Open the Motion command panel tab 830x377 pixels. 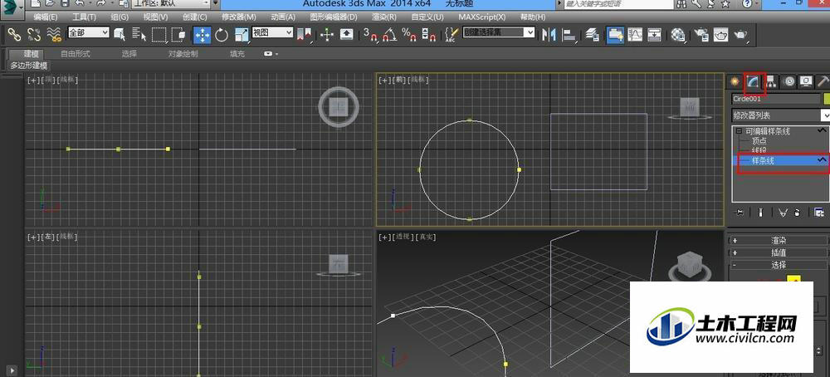(x=788, y=82)
